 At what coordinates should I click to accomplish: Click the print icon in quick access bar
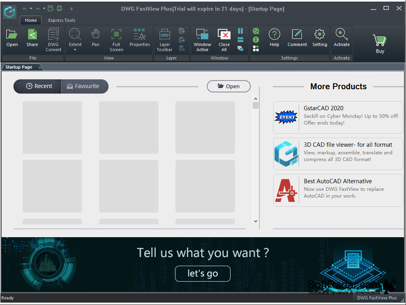pyautogui.click(x=59, y=9)
